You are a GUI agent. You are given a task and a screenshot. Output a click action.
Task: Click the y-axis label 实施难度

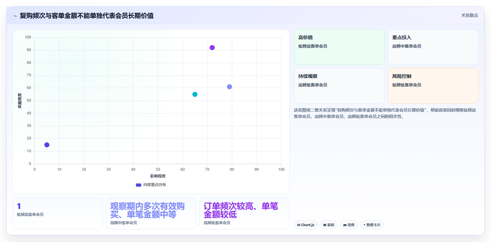click(20, 100)
